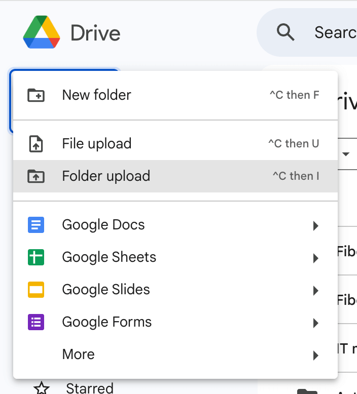Click the ^C then F shortcut hint
Image resolution: width=357 pixels, height=394 pixels.
click(x=294, y=95)
